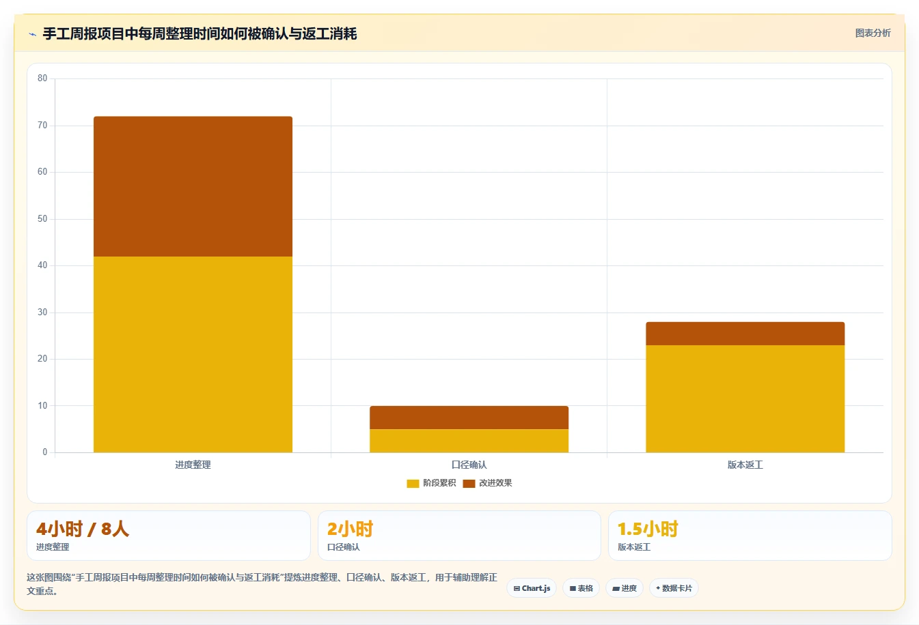
Task: Click the yellow 口径确认 bar segment
Action: [469, 441]
